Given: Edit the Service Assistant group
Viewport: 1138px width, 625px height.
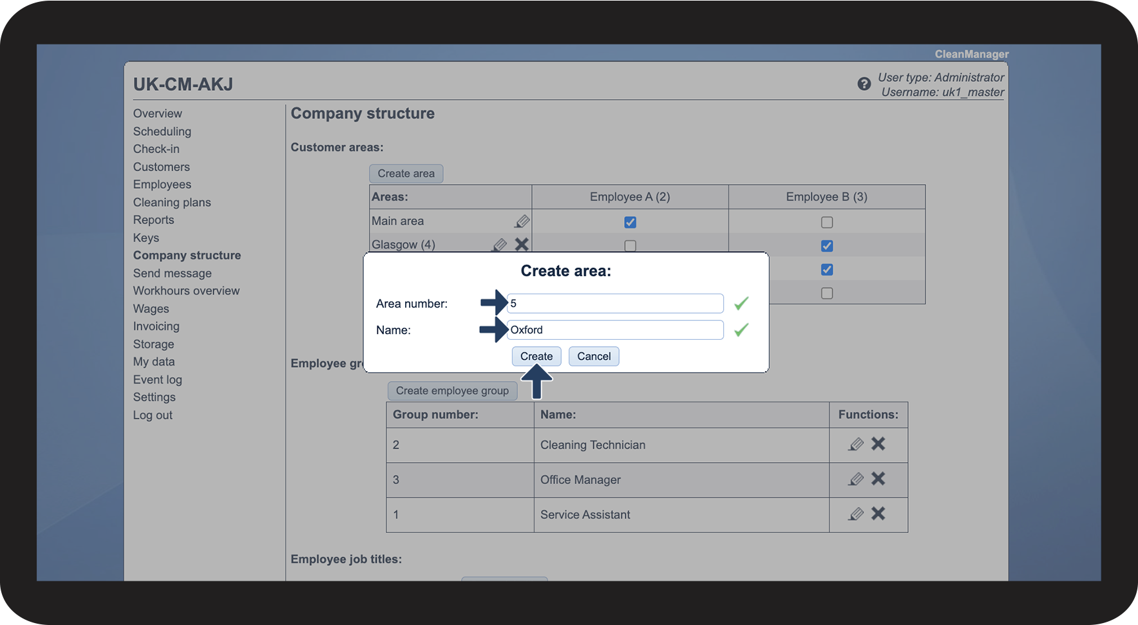Looking at the screenshot, I should (856, 514).
